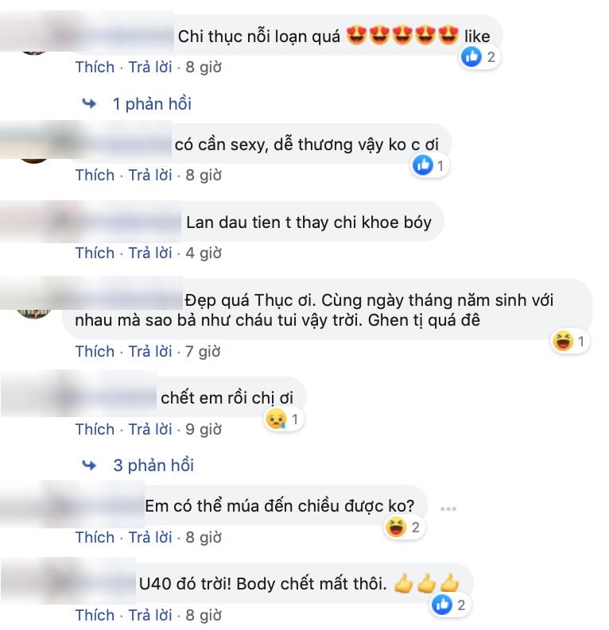Click Thích under 'chết em rồi chị ơi'
This screenshot has height=630, width=609.
coord(95,429)
